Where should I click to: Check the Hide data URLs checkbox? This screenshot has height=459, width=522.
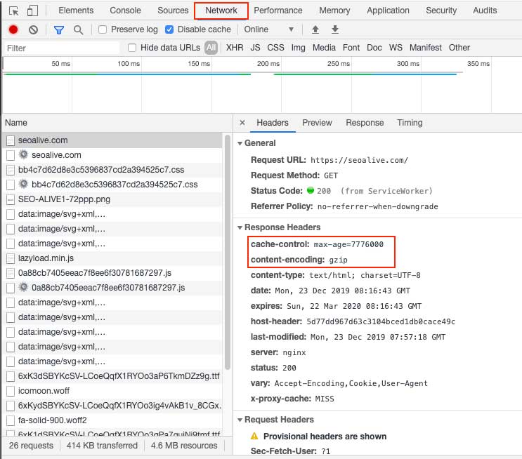click(x=132, y=48)
